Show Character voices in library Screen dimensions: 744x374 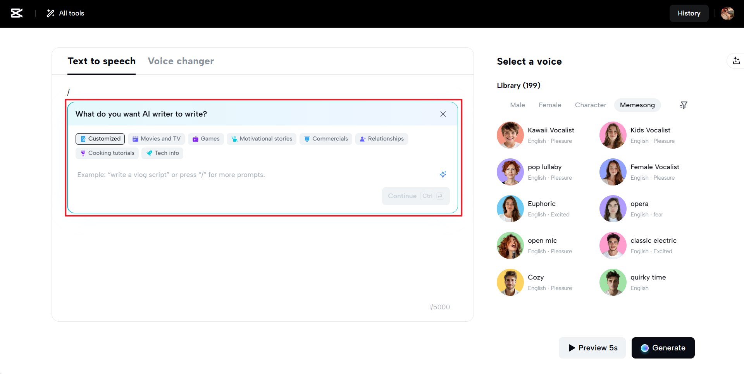pyautogui.click(x=591, y=105)
